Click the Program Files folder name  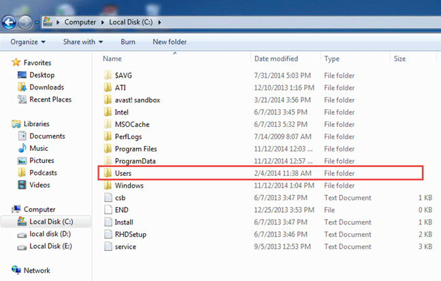pyautogui.click(x=136, y=149)
